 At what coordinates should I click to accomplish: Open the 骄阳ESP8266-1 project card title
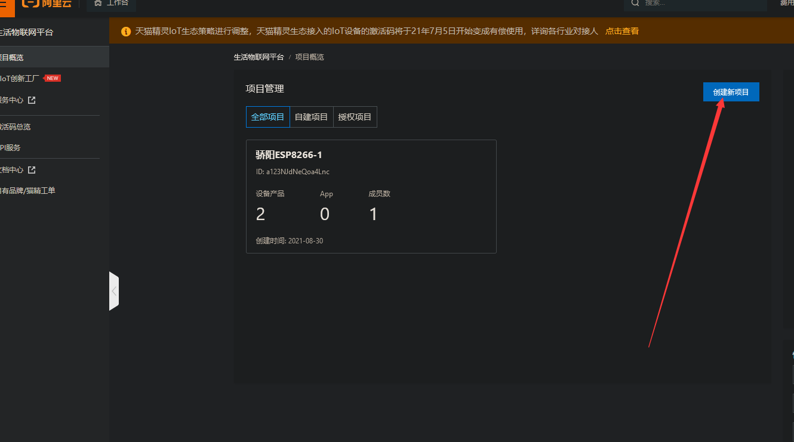pyautogui.click(x=289, y=155)
